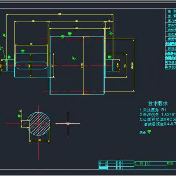Pick the green roughness symbol beside 其余
This screenshot has height=176, width=176.
click(149, 132)
